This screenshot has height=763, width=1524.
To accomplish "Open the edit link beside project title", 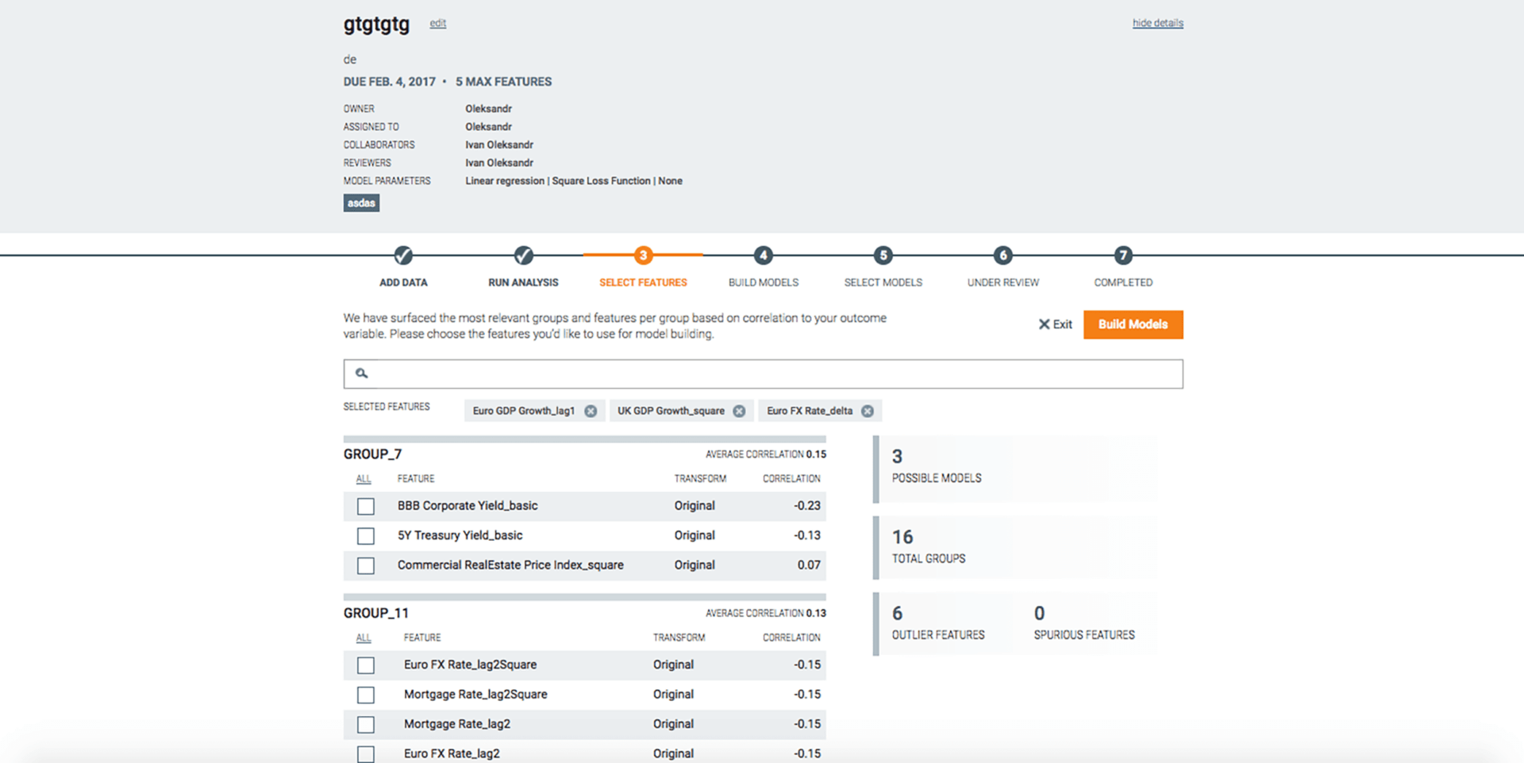I will (437, 23).
